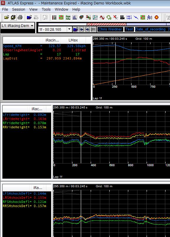Open the Help menu
Image resolution: width=170 pixels, height=237 pixels.
point(76,9)
